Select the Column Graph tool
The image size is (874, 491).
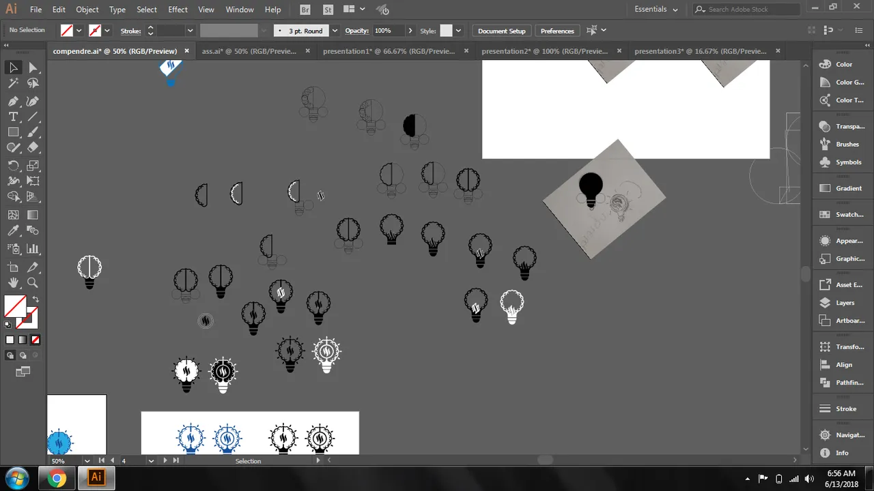click(x=33, y=249)
